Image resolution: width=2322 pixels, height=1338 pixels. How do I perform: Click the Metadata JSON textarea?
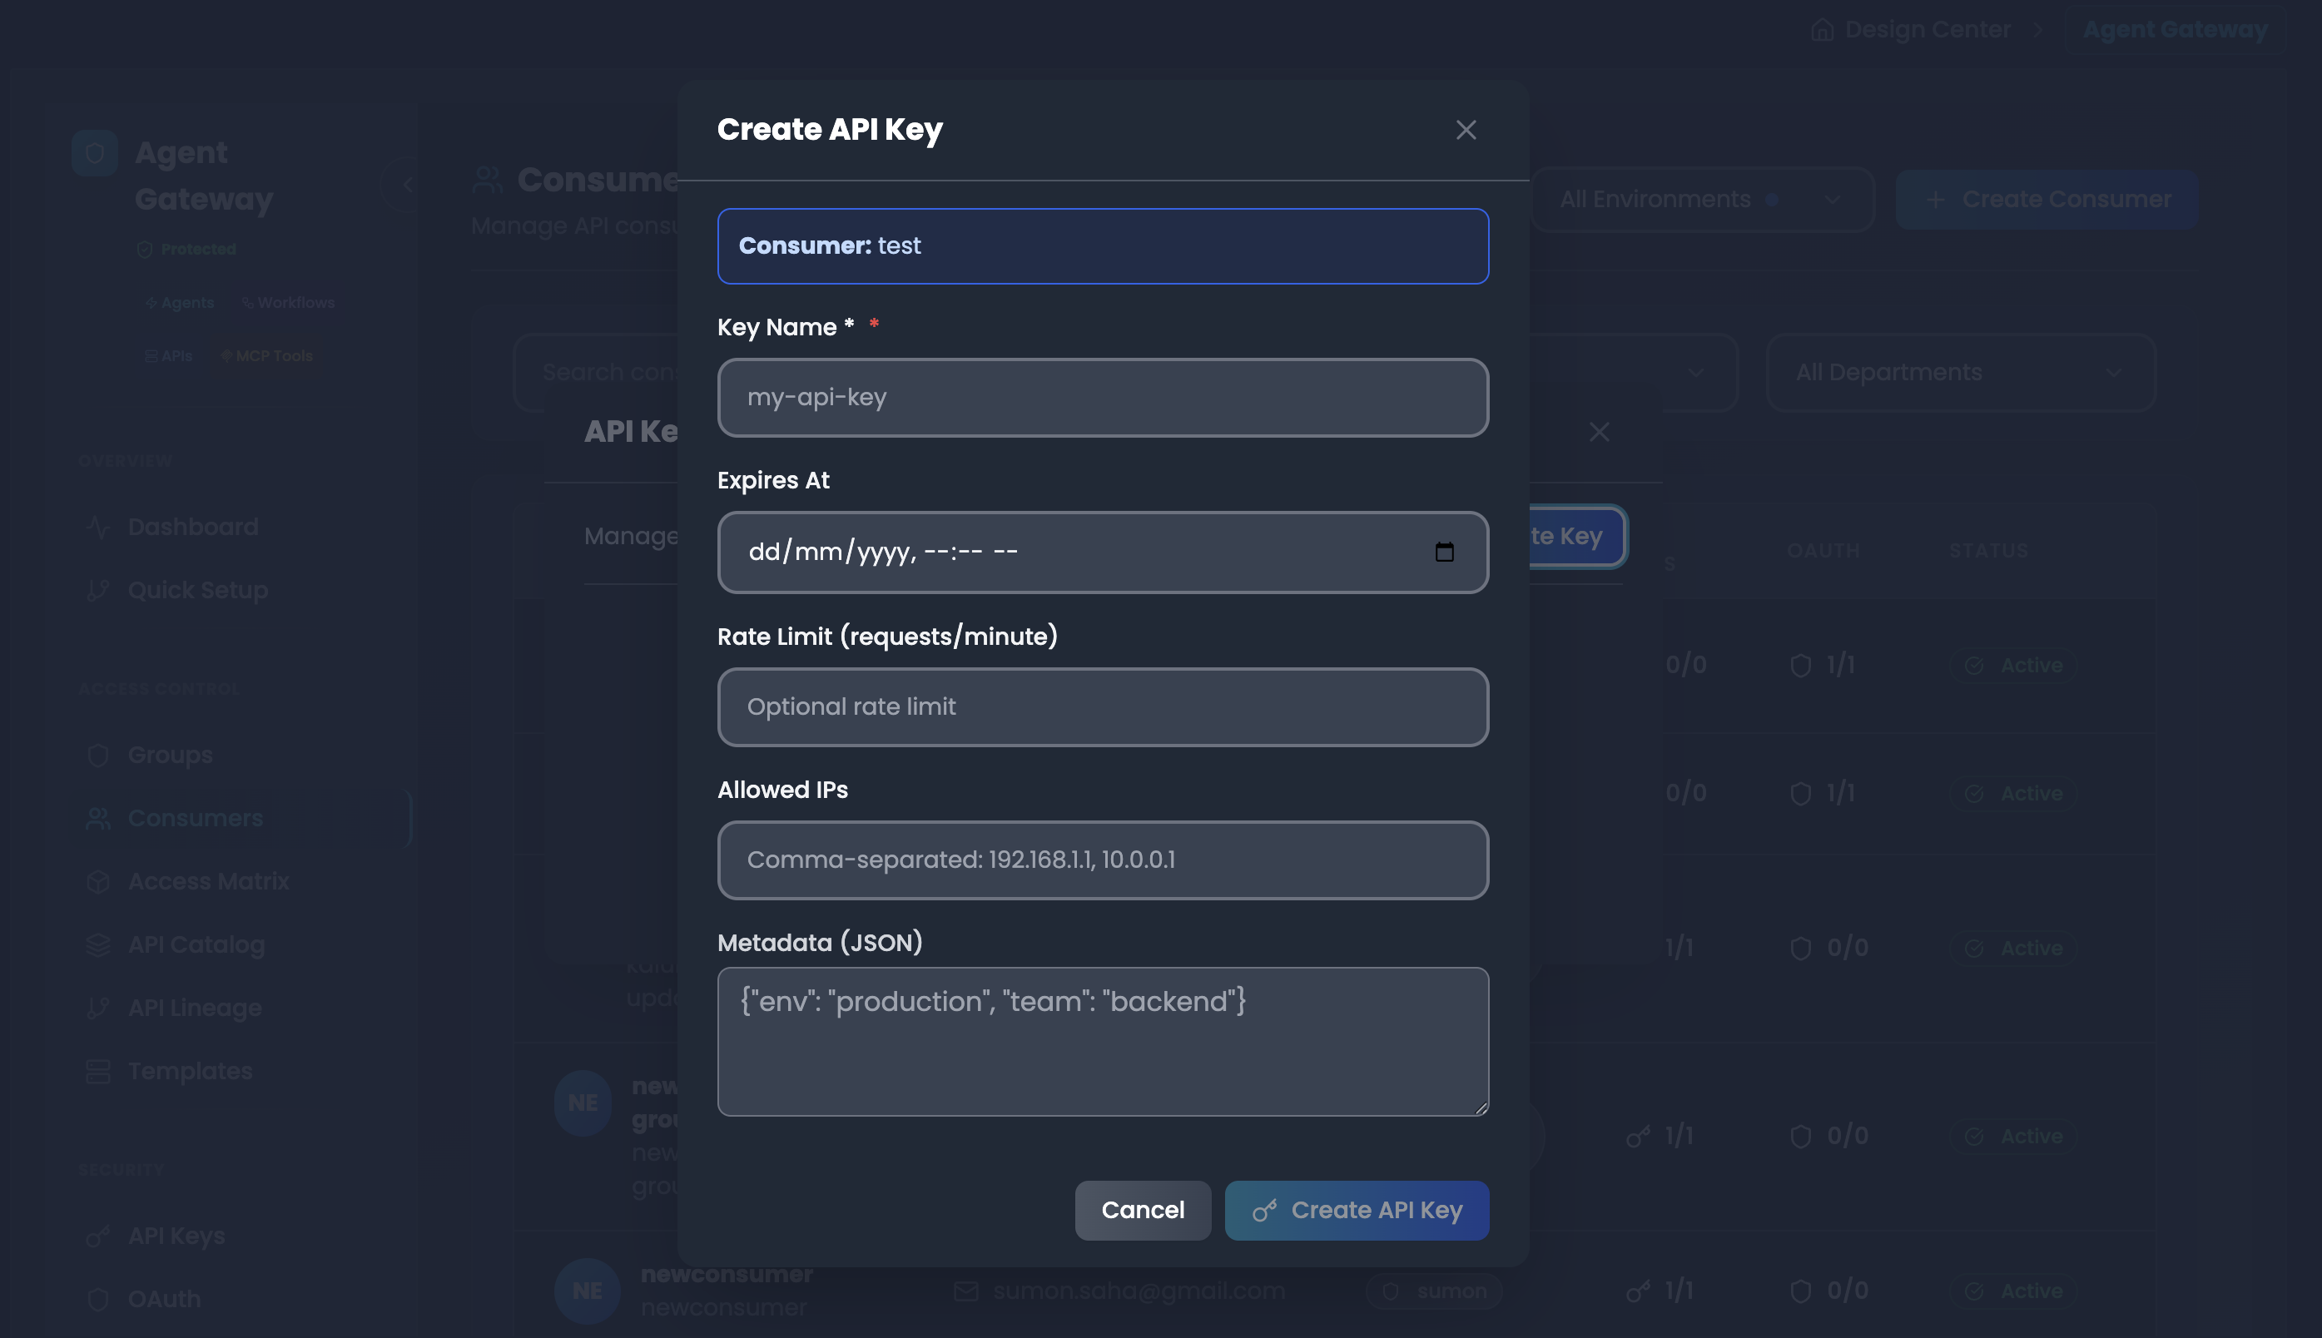[1102, 1040]
